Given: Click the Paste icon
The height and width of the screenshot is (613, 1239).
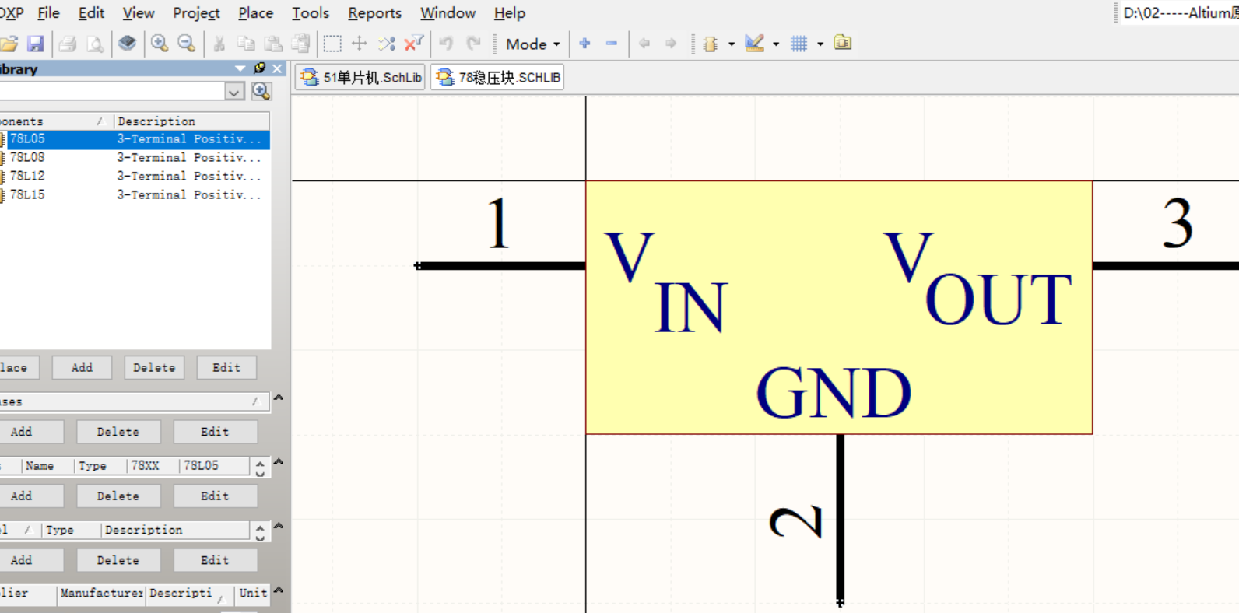Looking at the screenshot, I should 273,44.
